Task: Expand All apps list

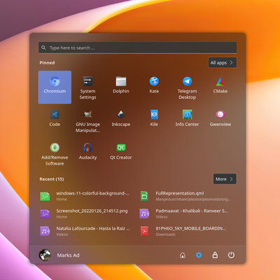Action: click(223, 62)
